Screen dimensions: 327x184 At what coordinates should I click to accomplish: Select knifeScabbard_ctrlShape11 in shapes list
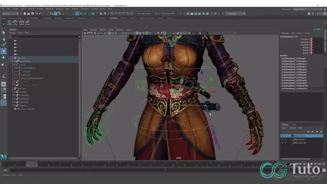[294, 88]
